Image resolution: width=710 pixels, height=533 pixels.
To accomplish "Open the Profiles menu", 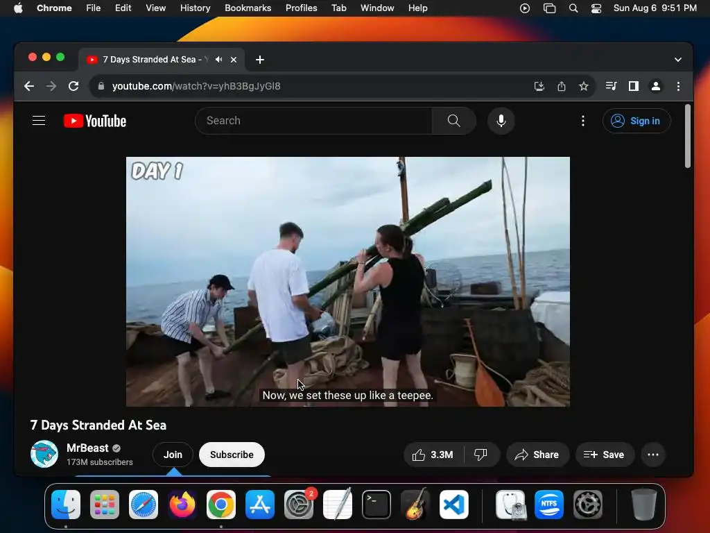I will click(x=301, y=8).
